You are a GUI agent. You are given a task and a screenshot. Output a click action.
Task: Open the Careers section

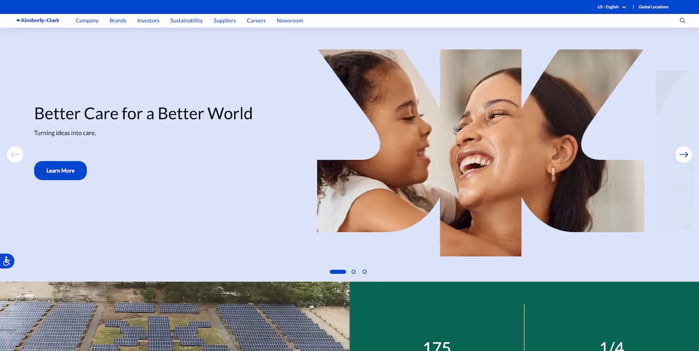[256, 20]
